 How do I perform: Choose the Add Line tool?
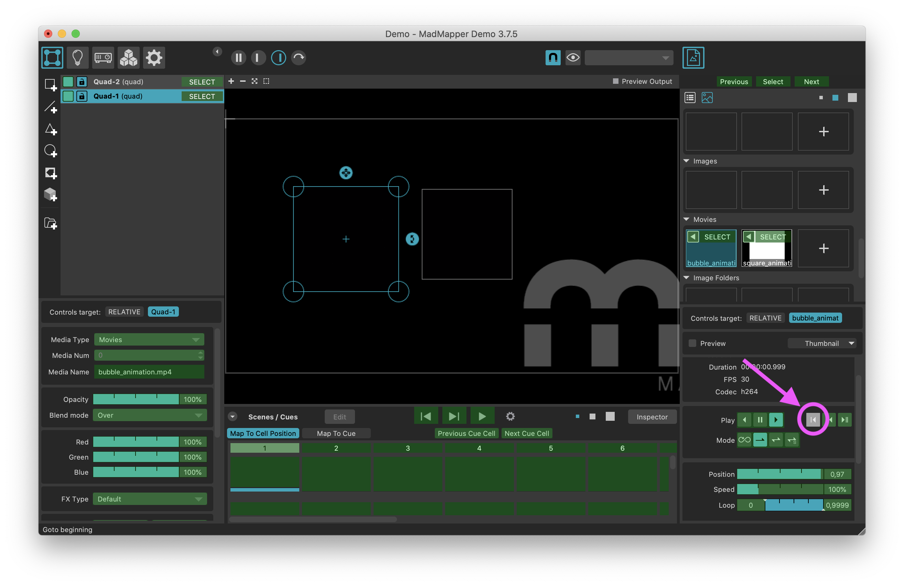[51, 107]
